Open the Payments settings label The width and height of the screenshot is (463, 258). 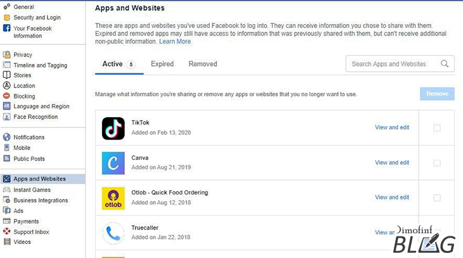[26, 221]
